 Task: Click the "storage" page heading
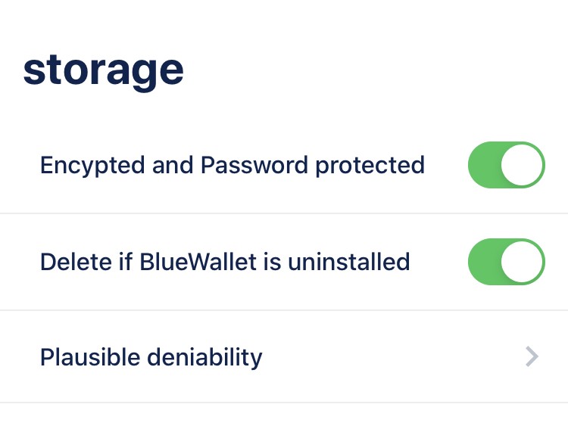click(x=103, y=70)
